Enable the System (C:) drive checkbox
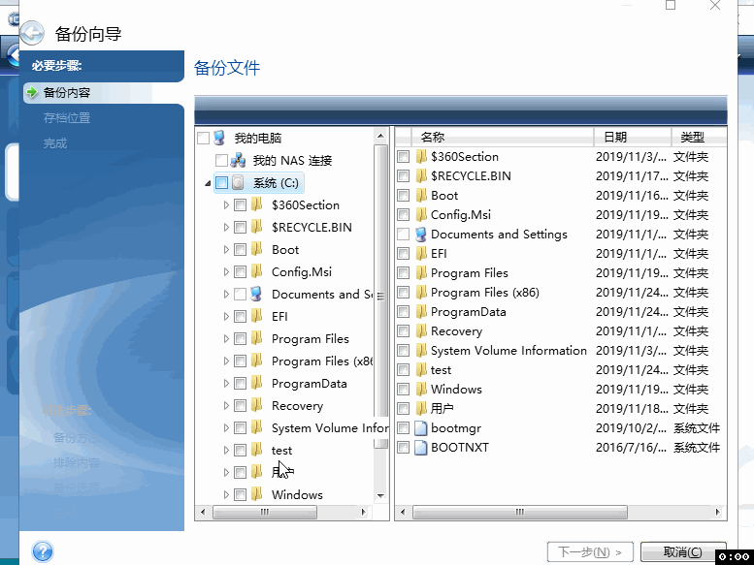754x565 pixels. (x=221, y=183)
